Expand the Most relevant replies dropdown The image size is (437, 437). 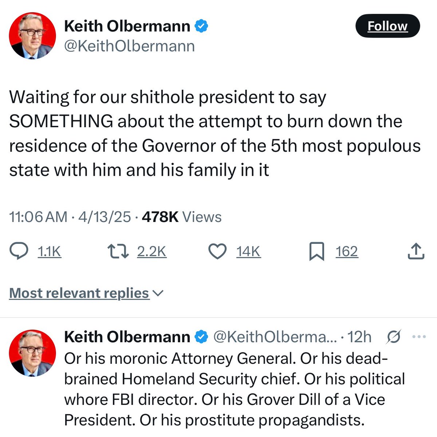86,293
